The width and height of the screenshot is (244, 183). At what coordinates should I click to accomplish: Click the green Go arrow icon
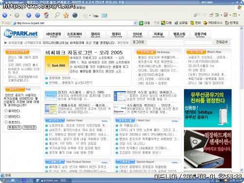[141, 23]
